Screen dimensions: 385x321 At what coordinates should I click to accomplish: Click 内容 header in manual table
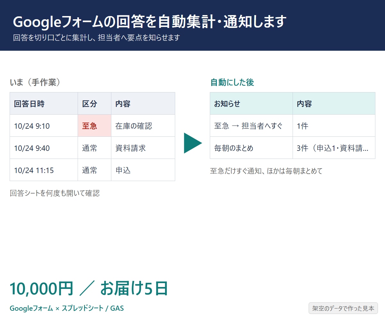(x=143, y=104)
